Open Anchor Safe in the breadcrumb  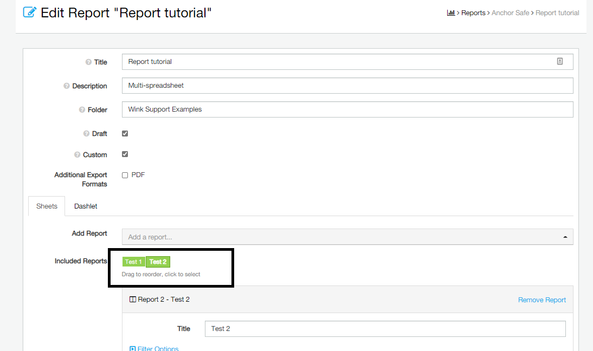(x=510, y=13)
